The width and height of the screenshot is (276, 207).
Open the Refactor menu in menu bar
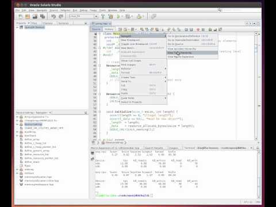click(66, 10)
